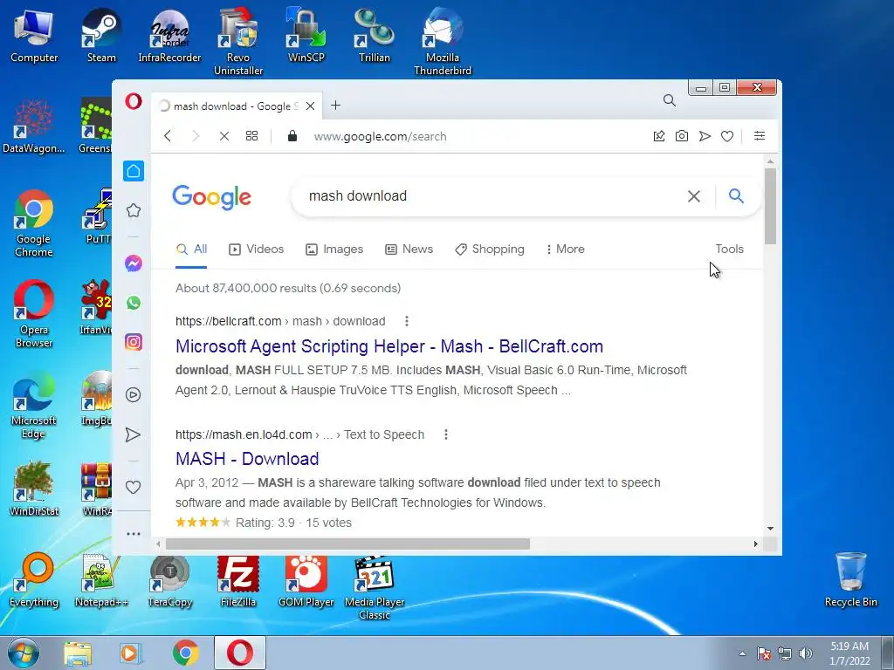Open the Home icon in Opera sidebar
The width and height of the screenshot is (894, 670).
134,171
